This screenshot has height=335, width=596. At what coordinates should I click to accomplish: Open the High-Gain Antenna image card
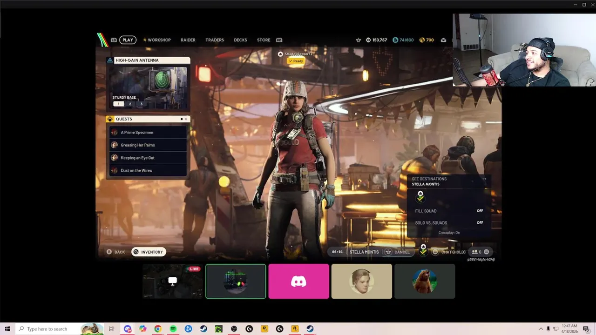pos(148,87)
